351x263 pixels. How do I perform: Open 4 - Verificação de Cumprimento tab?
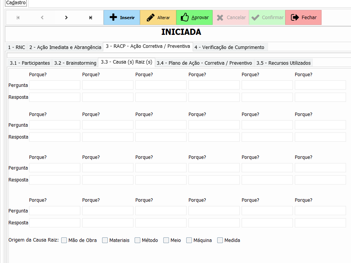point(229,47)
